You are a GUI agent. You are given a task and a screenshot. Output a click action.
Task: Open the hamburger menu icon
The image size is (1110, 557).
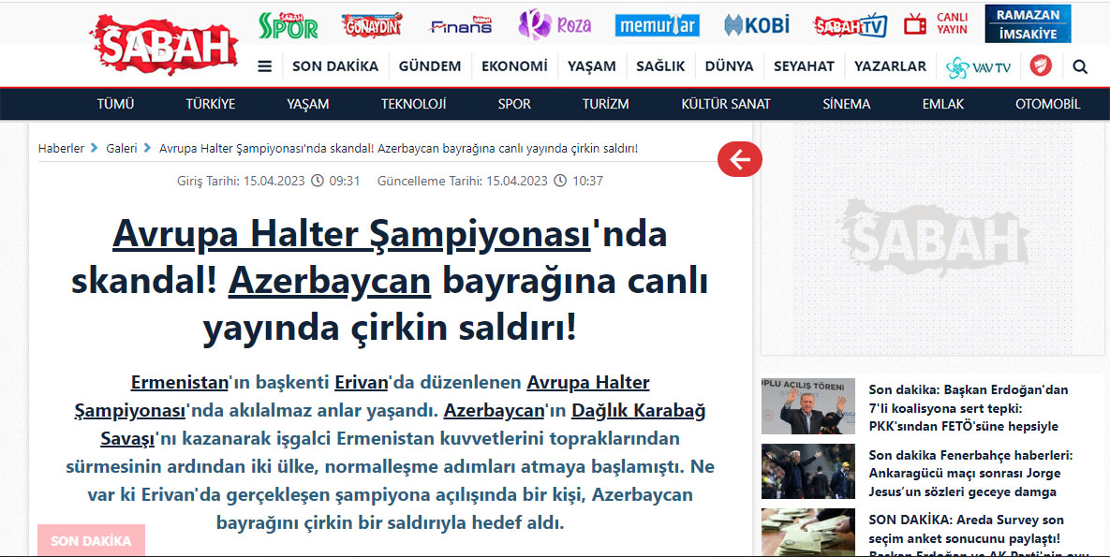coord(265,66)
